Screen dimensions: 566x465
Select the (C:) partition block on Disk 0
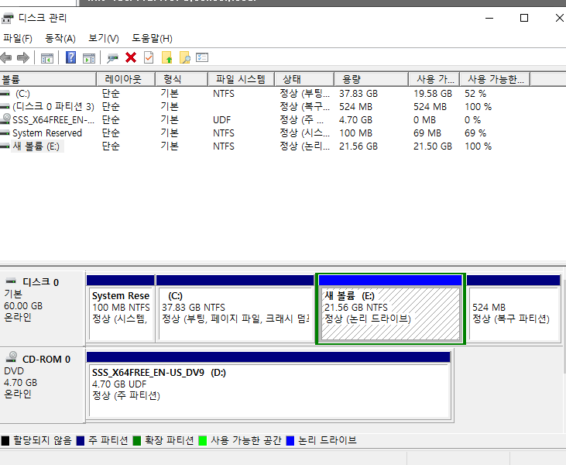[235, 308]
